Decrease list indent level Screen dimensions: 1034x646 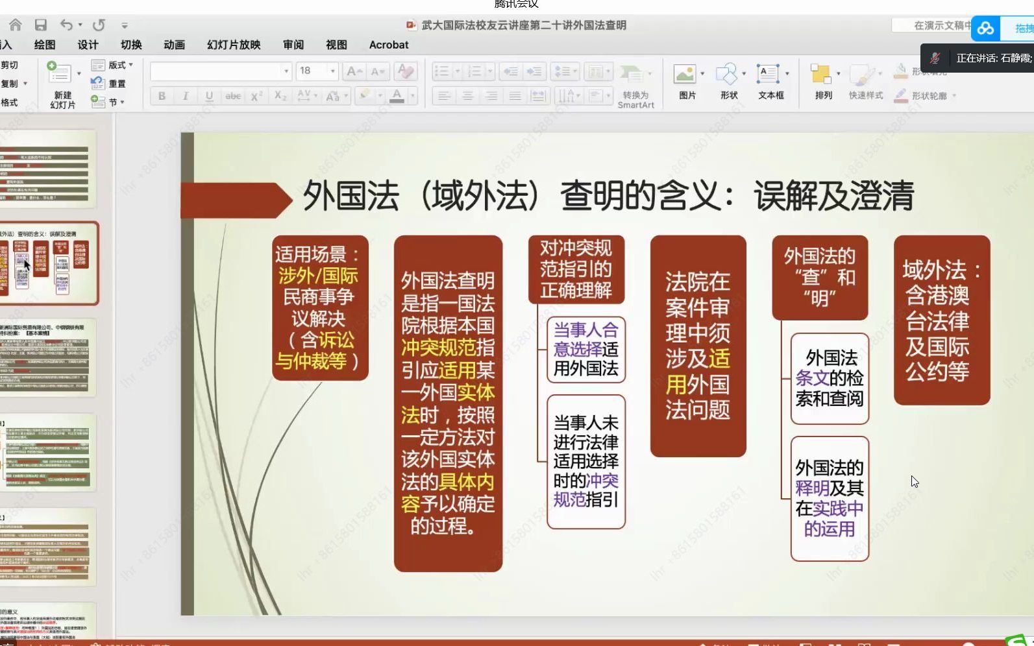(511, 71)
